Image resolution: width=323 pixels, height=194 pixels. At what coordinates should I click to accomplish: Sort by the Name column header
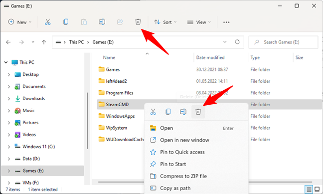[109, 57]
